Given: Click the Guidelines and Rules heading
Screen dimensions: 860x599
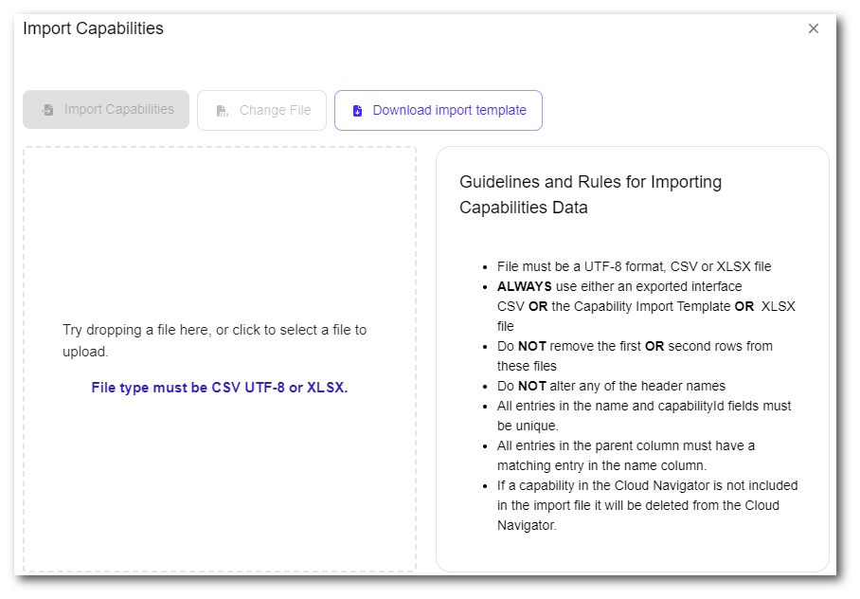Looking at the screenshot, I should click(x=590, y=194).
